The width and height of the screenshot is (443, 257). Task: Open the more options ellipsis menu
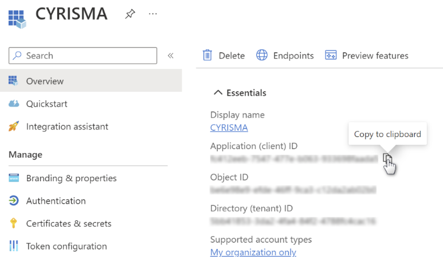pyautogui.click(x=153, y=14)
